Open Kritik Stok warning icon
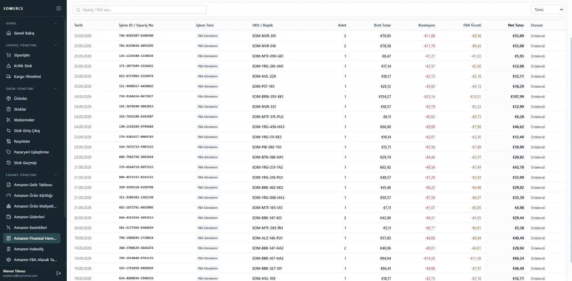Viewport: 572px width, 281px height. point(9,66)
